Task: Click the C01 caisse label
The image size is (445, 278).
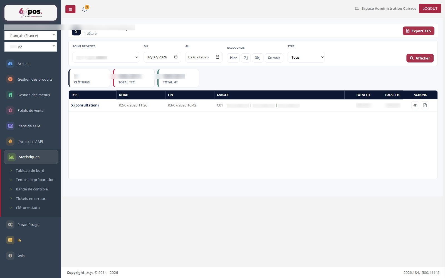Action: pyautogui.click(x=220, y=105)
